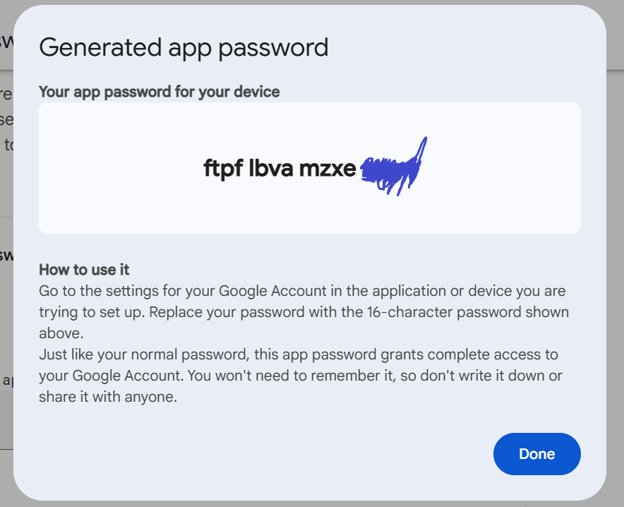Click empty dialog space left of the Done button

(279, 453)
